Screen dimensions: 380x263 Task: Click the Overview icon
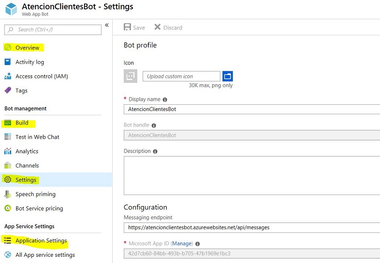8,47
